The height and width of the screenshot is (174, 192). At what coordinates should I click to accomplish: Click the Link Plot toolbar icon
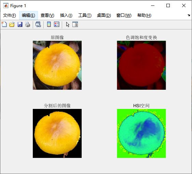tap(38, 24)
